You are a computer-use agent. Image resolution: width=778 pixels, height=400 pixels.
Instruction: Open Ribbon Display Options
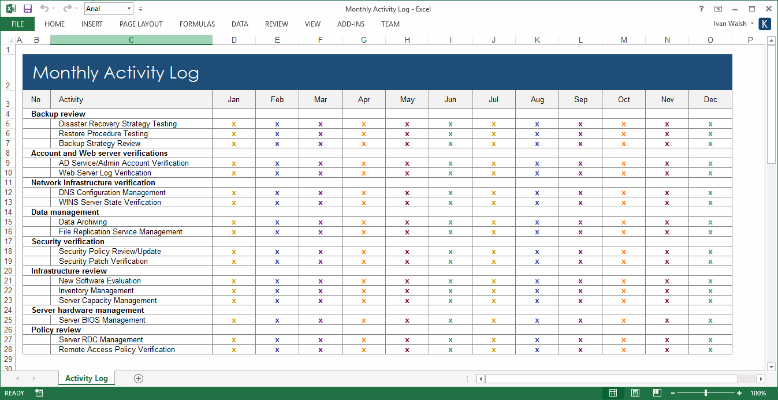tap(718, 9)
